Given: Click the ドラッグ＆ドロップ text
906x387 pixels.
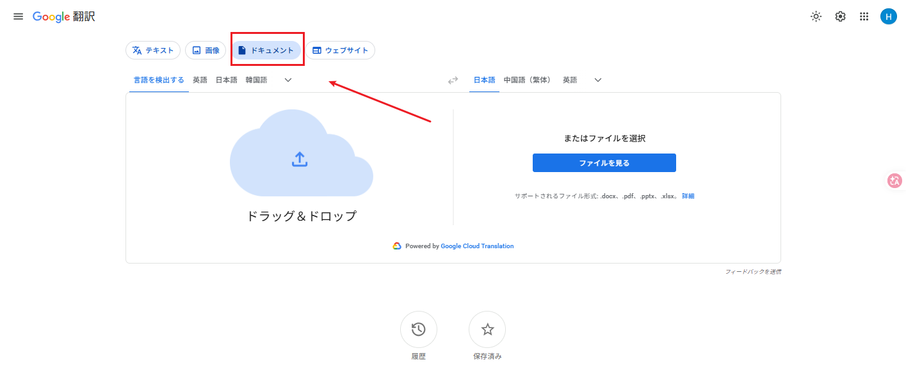Looking at the screenshot, I should [302, 216].
